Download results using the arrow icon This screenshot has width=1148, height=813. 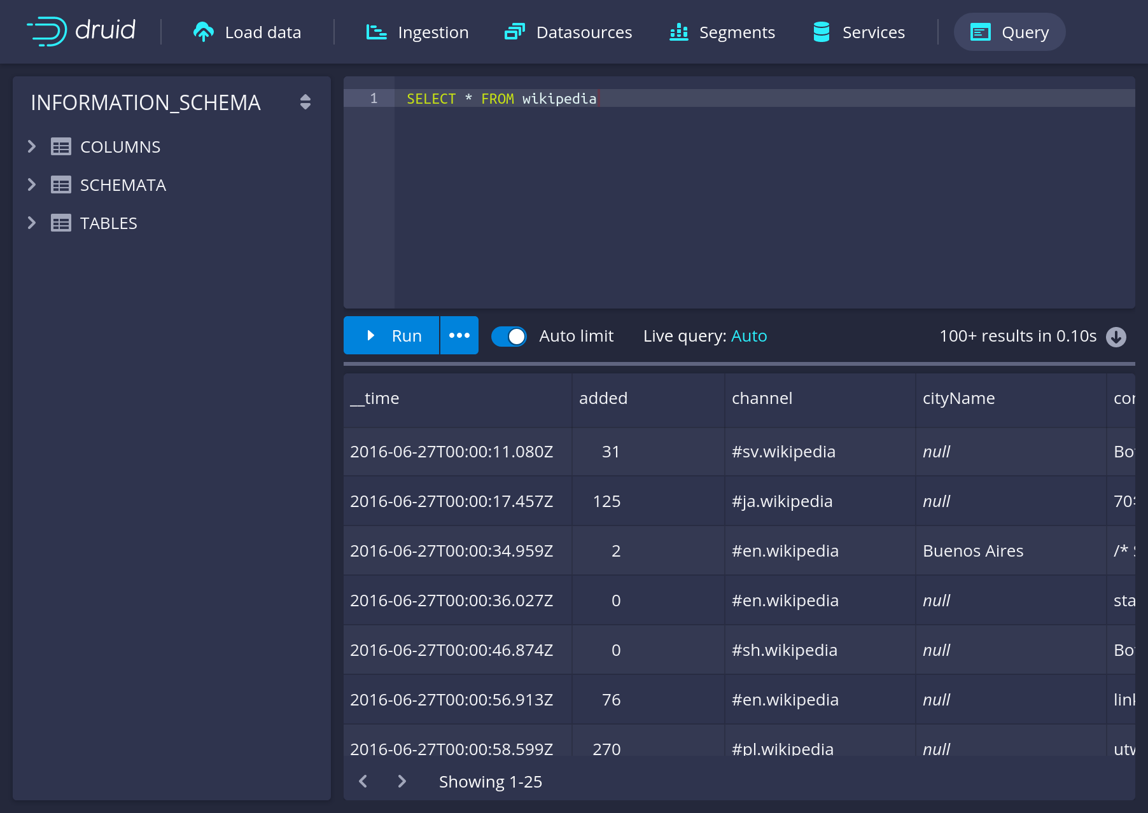pos(1116,337)
